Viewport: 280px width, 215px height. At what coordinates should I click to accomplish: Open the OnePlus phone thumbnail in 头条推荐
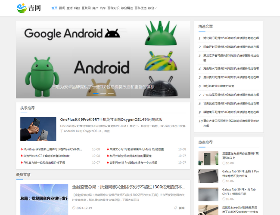[x=38, y=129]
